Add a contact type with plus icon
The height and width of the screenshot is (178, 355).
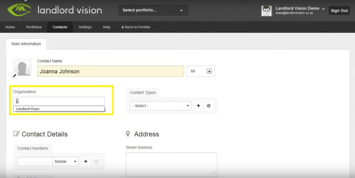198,106
